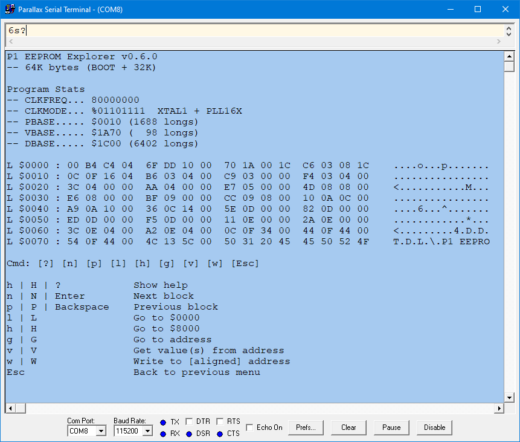Click the blue DSR indicator light
This screenshot has height=442, width=520.
(189, 434)
